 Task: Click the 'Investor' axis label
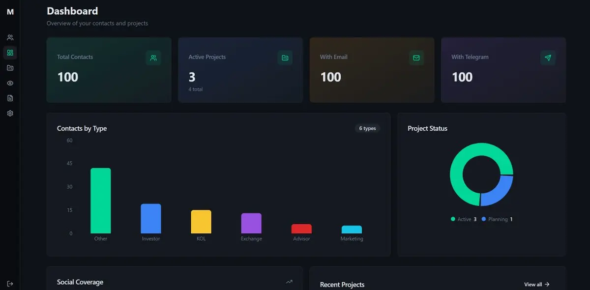pos(151,239)
